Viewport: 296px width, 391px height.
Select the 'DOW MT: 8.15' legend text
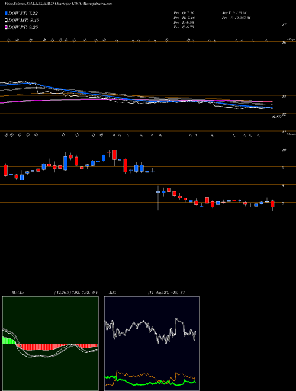(24, 21)
